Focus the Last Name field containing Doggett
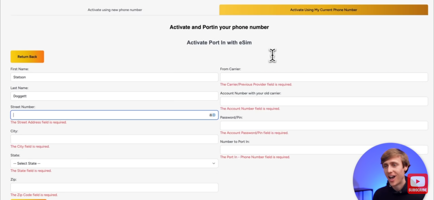 click(114, 96)
